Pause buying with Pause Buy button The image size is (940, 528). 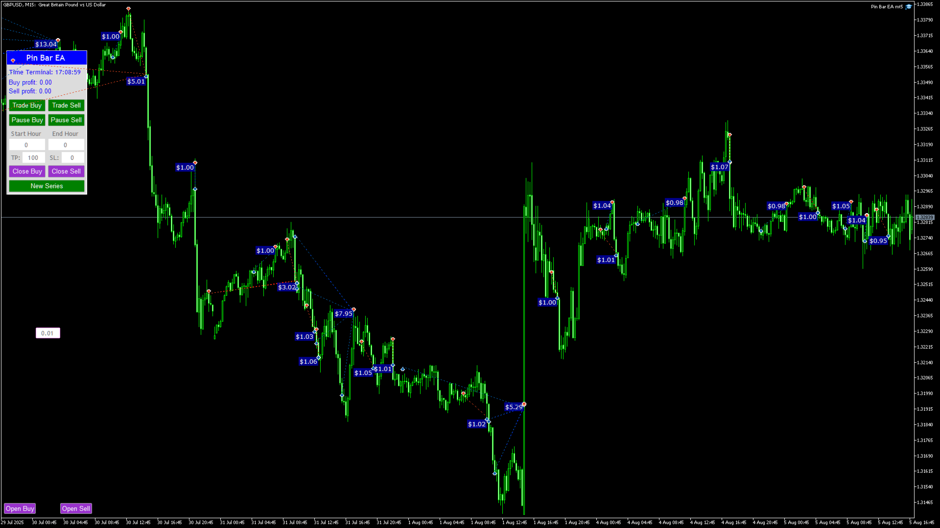pos(27,120)
